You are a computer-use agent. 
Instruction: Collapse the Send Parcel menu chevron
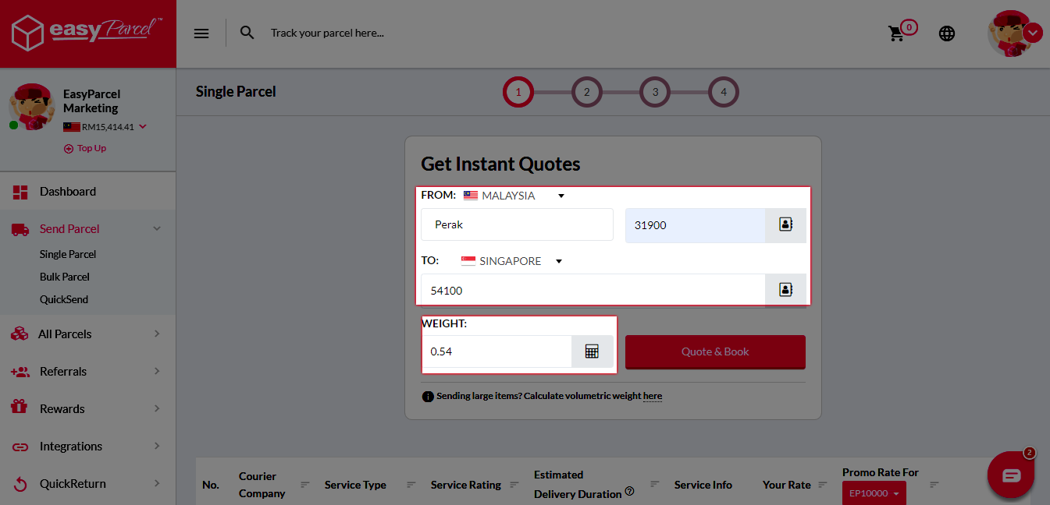coord(157,229)
